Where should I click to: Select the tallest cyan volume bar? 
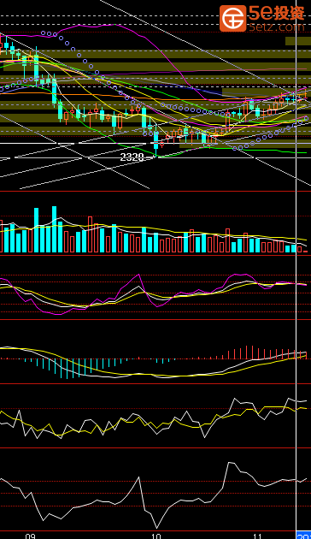[x=54, y=229]
